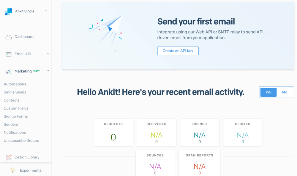Click the Spam Reports metric card

tap(199, 164)
